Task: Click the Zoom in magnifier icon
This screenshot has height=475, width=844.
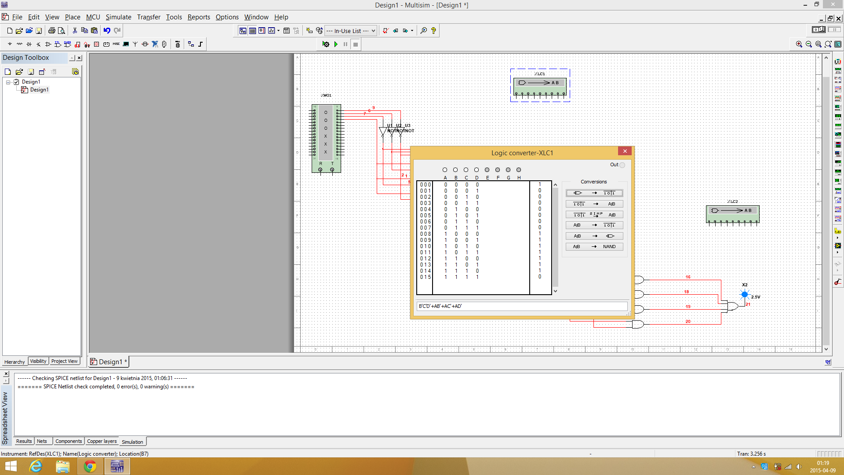Action: 799,44
